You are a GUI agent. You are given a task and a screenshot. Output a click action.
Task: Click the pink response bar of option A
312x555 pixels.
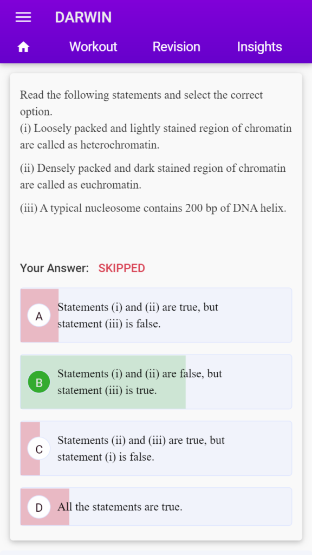click(40, 315)
